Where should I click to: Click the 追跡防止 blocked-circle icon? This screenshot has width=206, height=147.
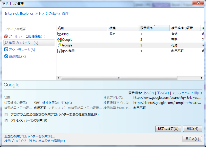(x=6, y=56)
